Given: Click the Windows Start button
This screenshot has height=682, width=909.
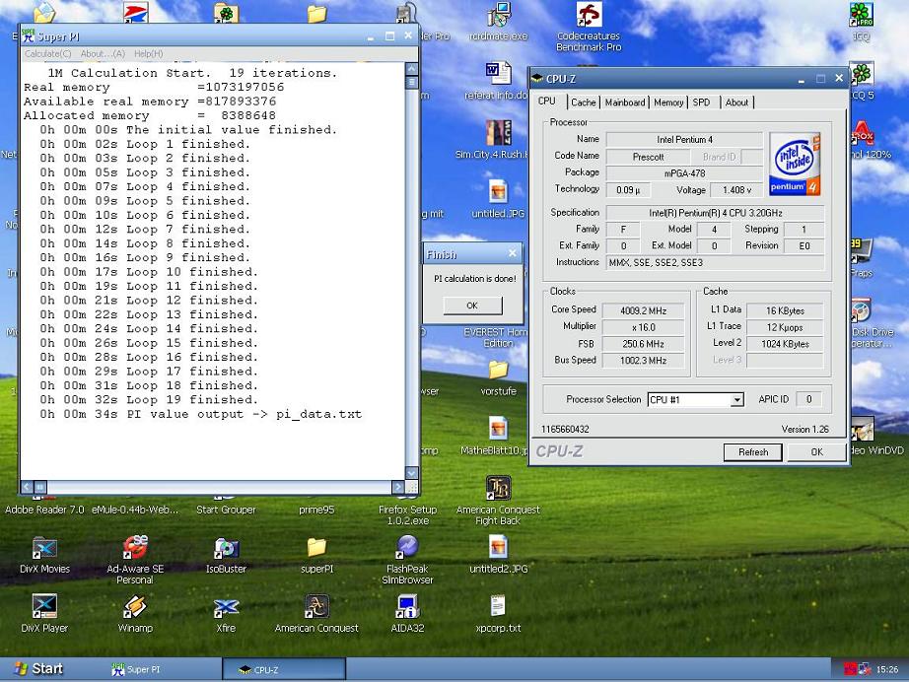Looking at the screenshot, I should coord(37,668).
